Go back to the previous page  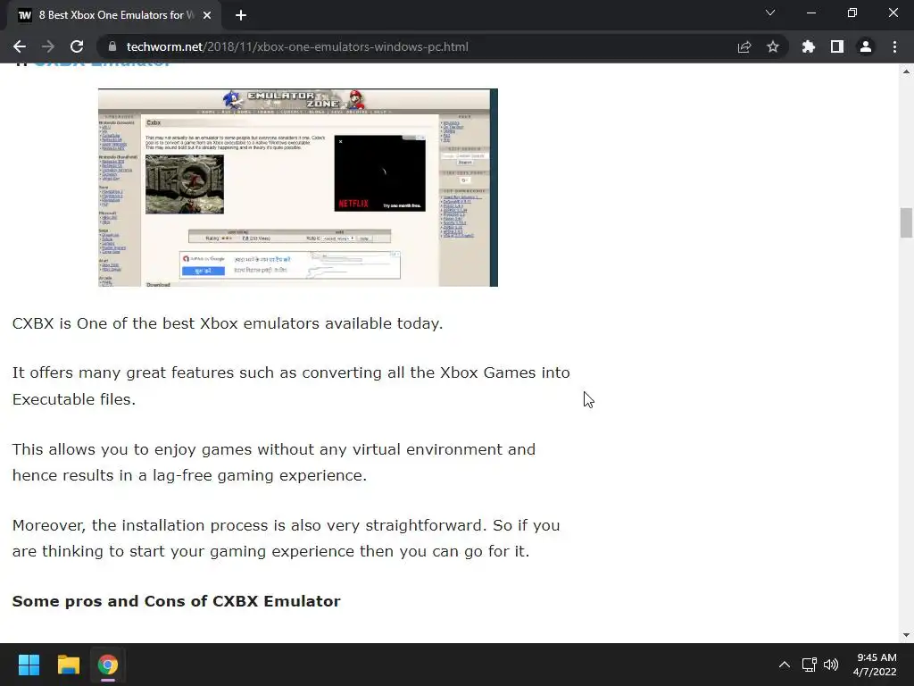(x=20, y=46)
